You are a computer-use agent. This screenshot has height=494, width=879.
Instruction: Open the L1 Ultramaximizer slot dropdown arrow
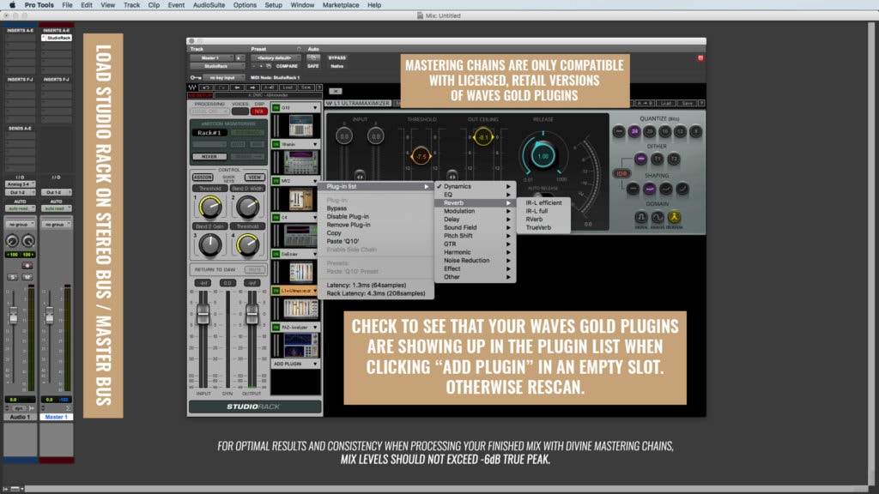[x=315, y=291]
